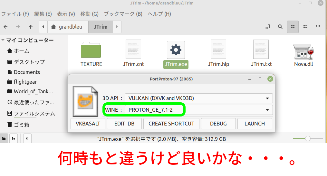Open ホーム in the sidebar
327x176 pixels.
(18, 51)
